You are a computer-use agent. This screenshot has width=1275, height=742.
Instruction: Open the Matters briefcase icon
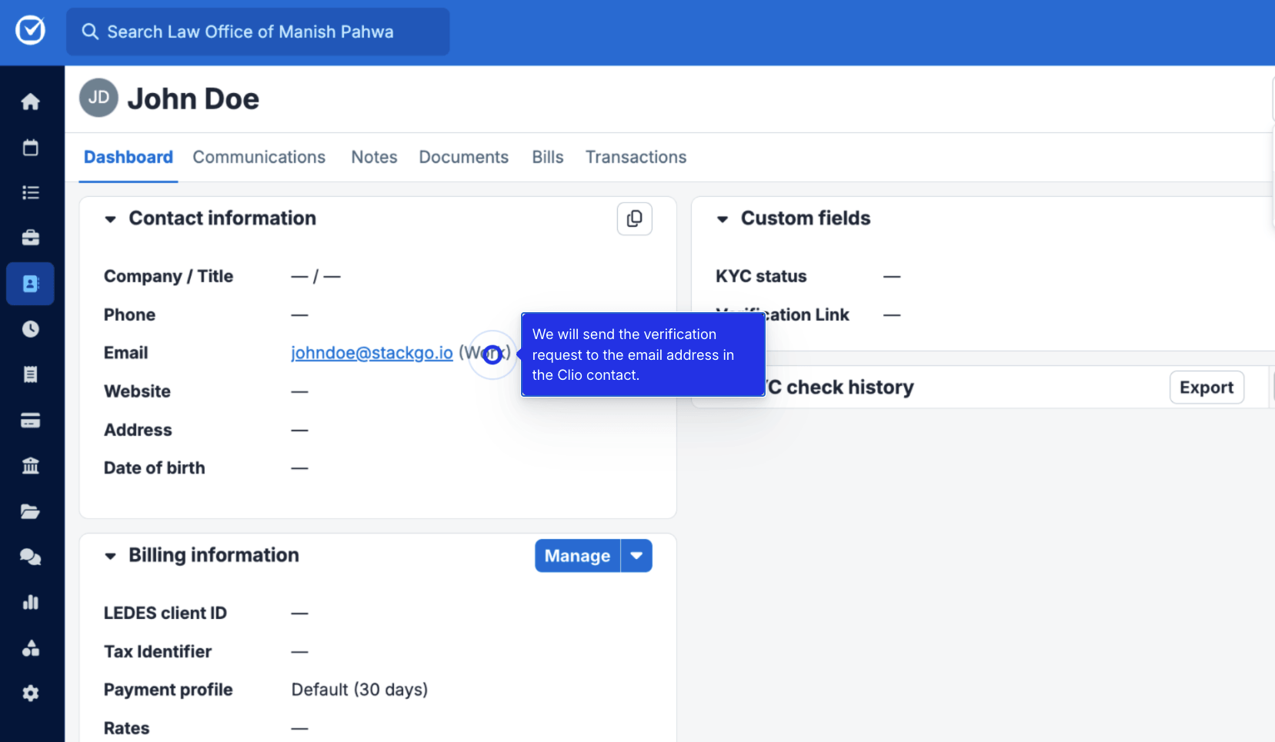coord(30,238)
